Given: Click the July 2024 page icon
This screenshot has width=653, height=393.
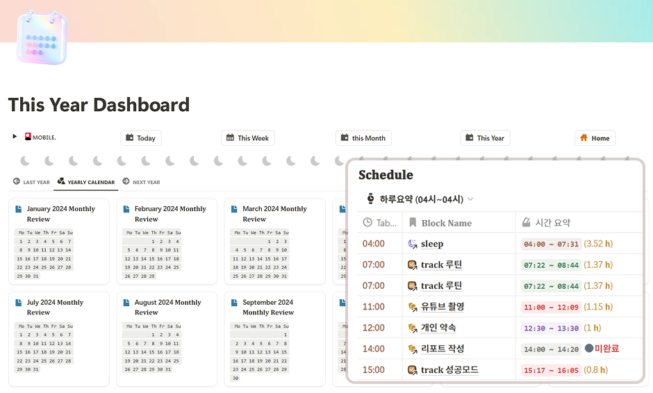Looking at the screenshot, I should click(19, 303).
